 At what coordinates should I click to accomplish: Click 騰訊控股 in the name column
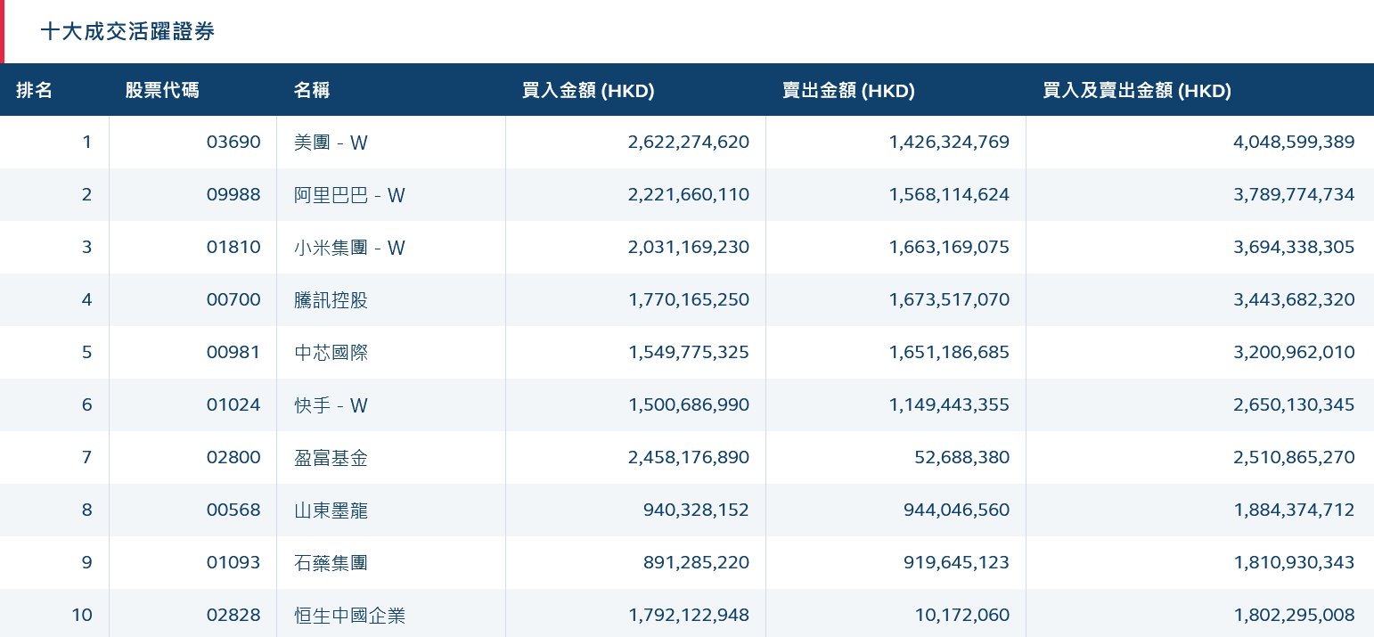[331, 300]
